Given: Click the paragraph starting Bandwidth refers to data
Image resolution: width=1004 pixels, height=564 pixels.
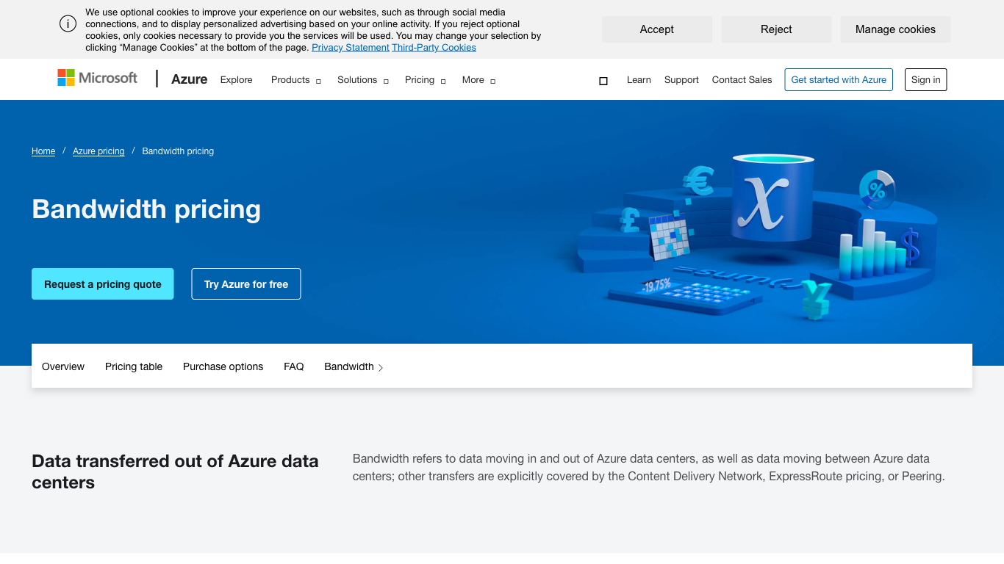Looking at the screenshot, I should pyautogui.click(x=648, y=467).
